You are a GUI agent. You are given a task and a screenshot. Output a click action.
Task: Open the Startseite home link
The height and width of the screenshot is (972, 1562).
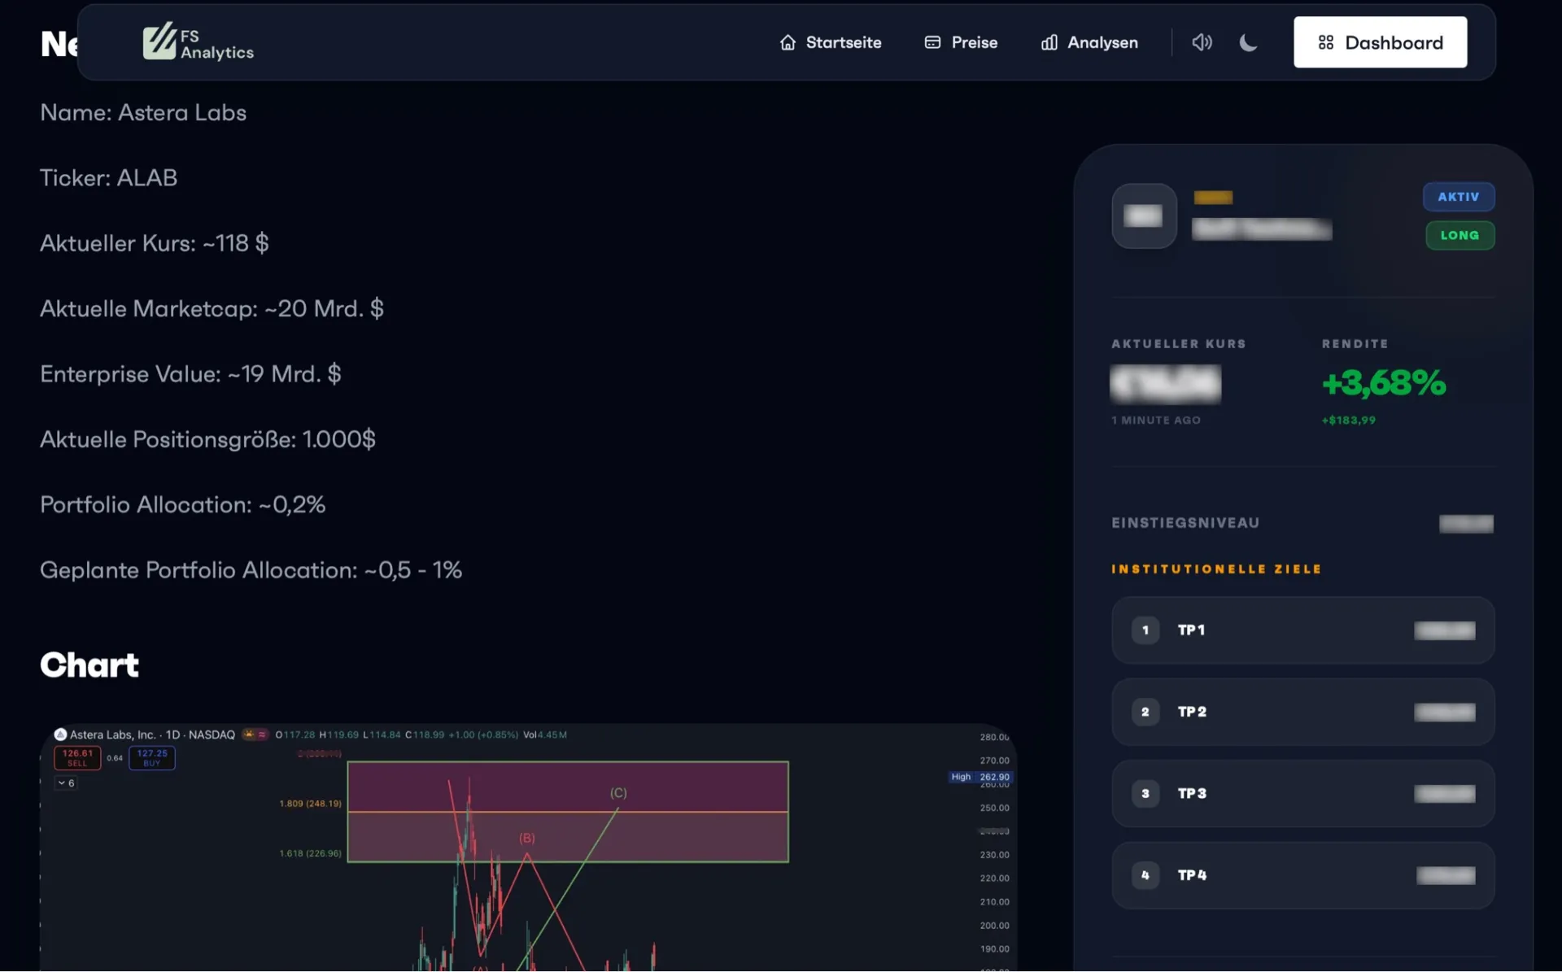click(830, 42)
